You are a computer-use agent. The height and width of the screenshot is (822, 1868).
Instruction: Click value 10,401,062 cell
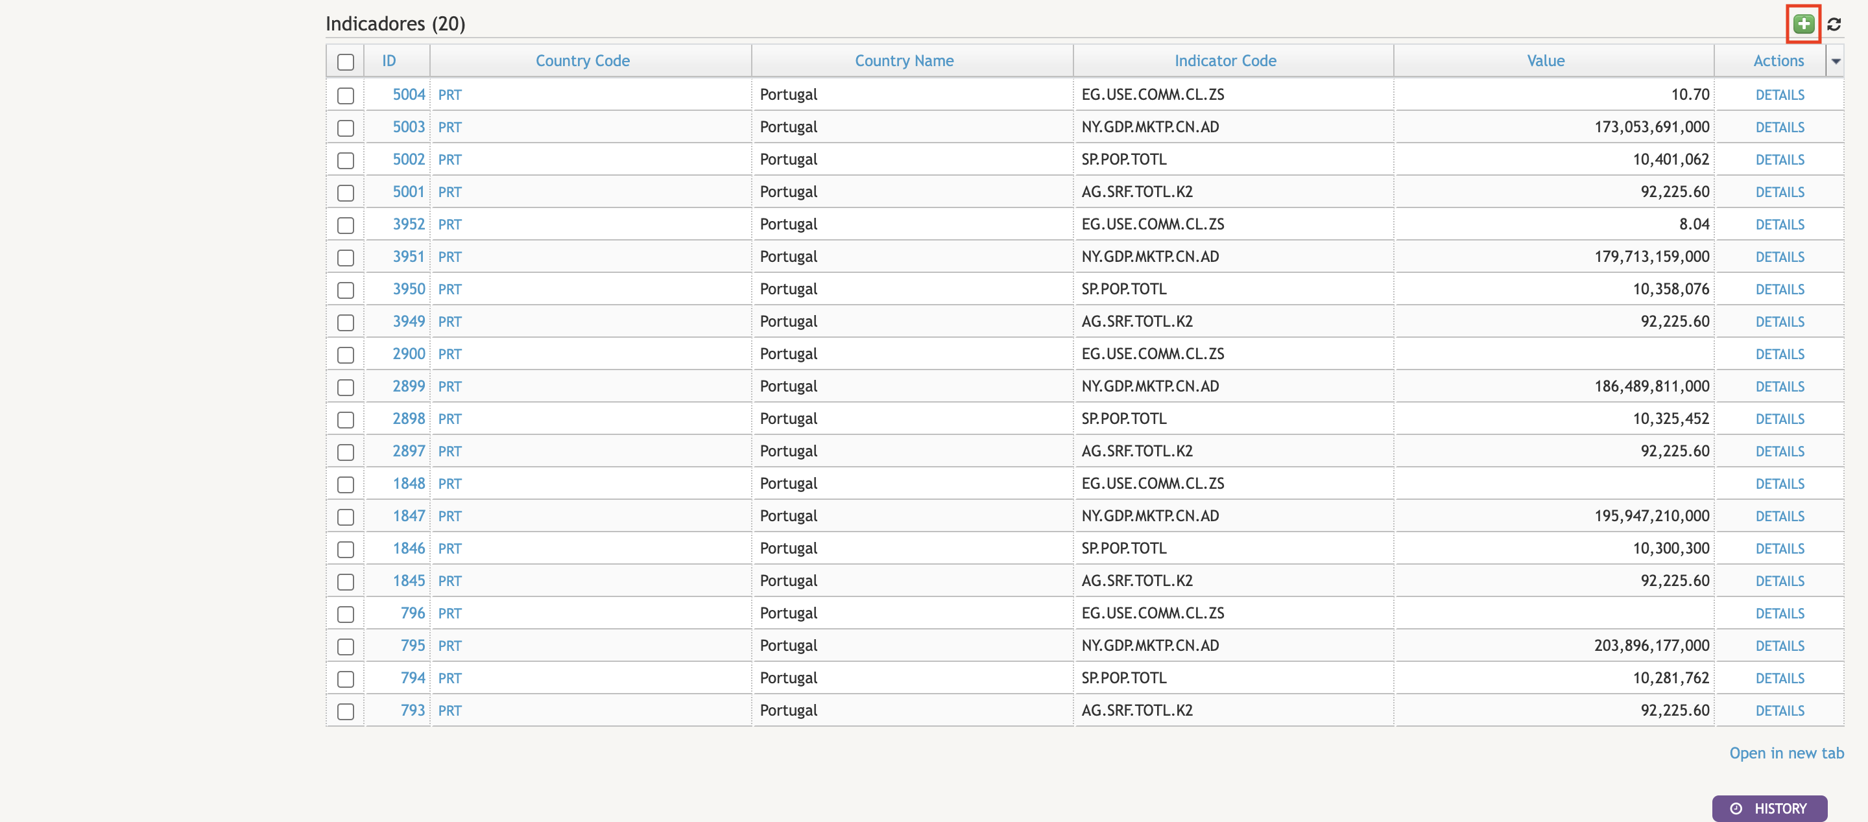coord(1671,159)
